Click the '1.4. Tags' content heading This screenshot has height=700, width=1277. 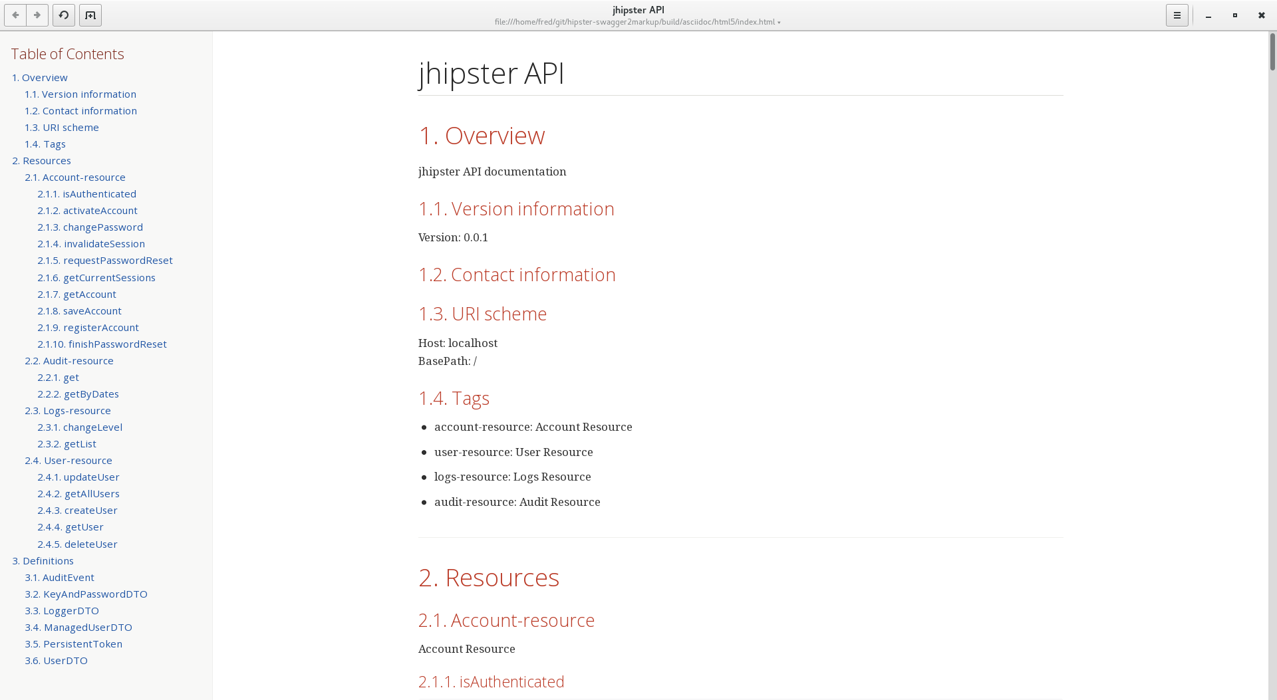click(454, 398)
